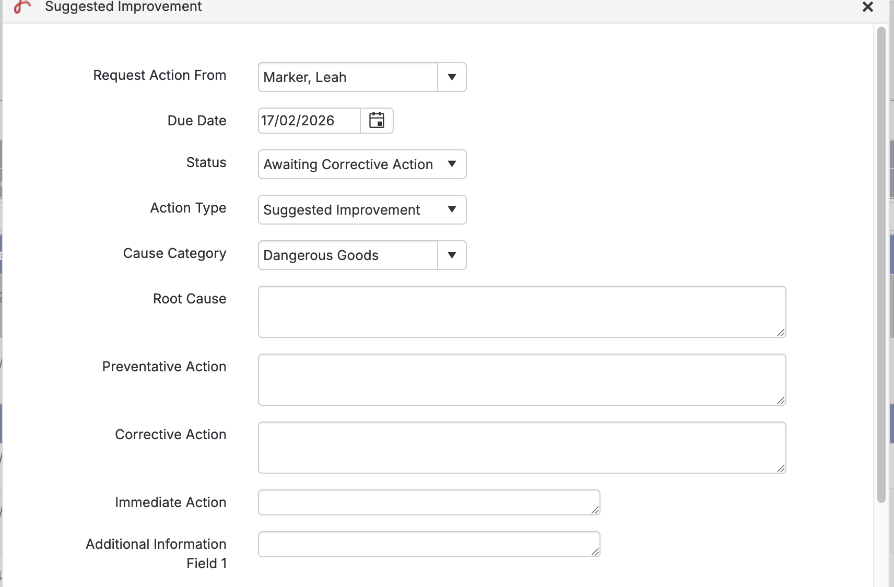Click the Due Date text field
The width and height of the screenshot is (894, 587).
[x=309, y=121]
